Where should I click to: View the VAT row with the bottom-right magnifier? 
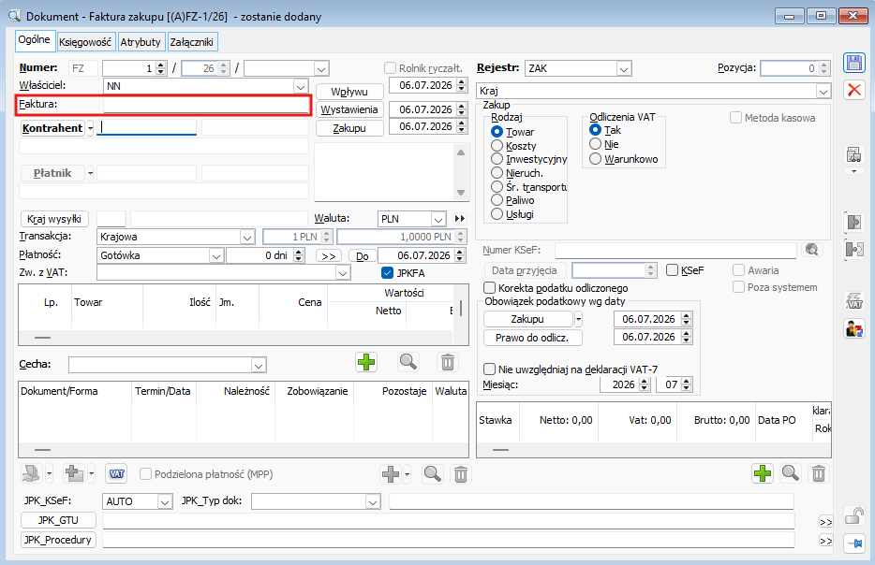coord(790,473)
